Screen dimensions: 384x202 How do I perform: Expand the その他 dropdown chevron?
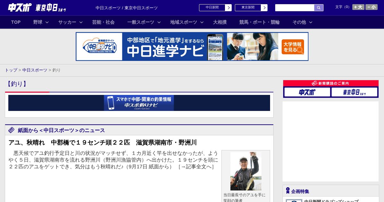point(311,22)
